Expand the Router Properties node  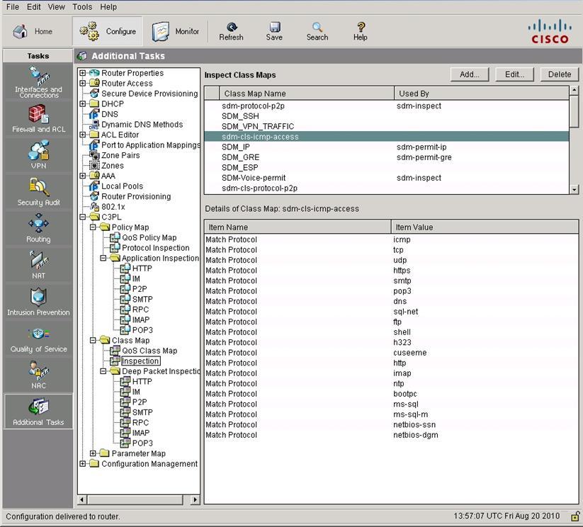(83, 73)
